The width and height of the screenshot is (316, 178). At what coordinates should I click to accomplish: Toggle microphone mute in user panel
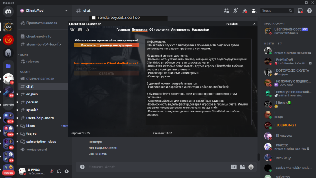coord(52,171)
